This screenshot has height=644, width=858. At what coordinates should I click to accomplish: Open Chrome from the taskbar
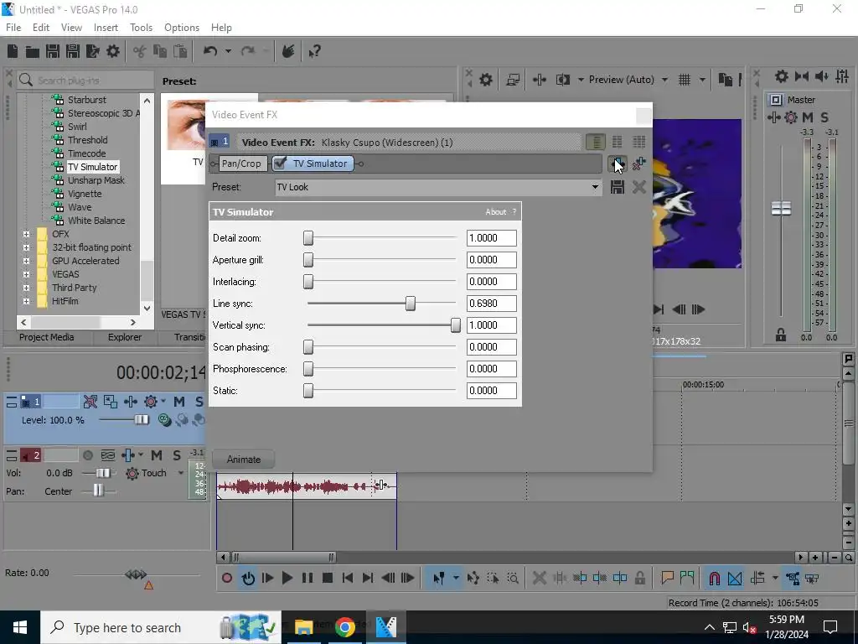[x=344, y=627]
